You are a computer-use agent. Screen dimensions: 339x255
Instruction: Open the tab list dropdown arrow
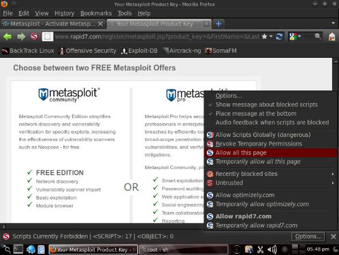click(333, 23)
